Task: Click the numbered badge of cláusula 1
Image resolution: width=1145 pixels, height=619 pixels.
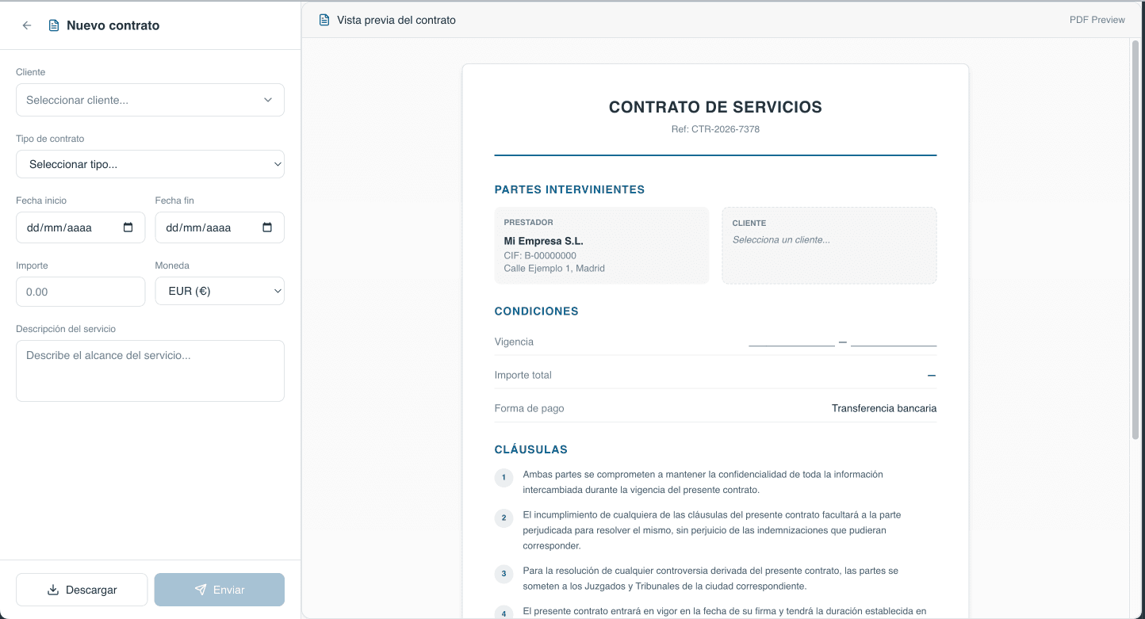Action: 504,478
